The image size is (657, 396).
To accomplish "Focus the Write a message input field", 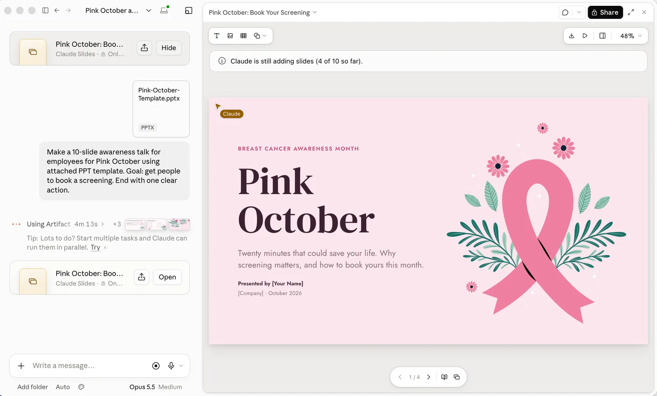I will click(x=88, y=366).
